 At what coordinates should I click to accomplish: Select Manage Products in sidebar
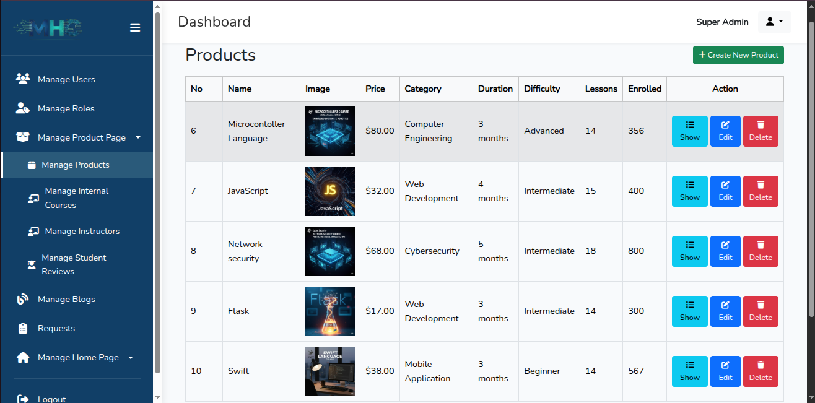[x=77, y=165]
